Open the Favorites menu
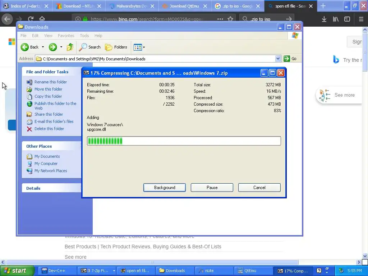This screenshot has width=368, height=276. [x=66, y=36]
